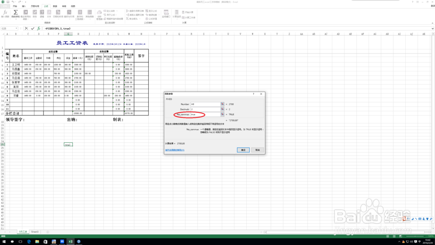
Task: Click fx icon beside formula bar
Action: click(x=39, y=28)
